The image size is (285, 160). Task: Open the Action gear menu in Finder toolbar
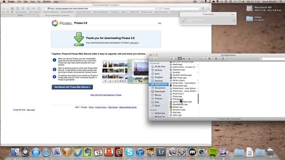coord(224,59)
